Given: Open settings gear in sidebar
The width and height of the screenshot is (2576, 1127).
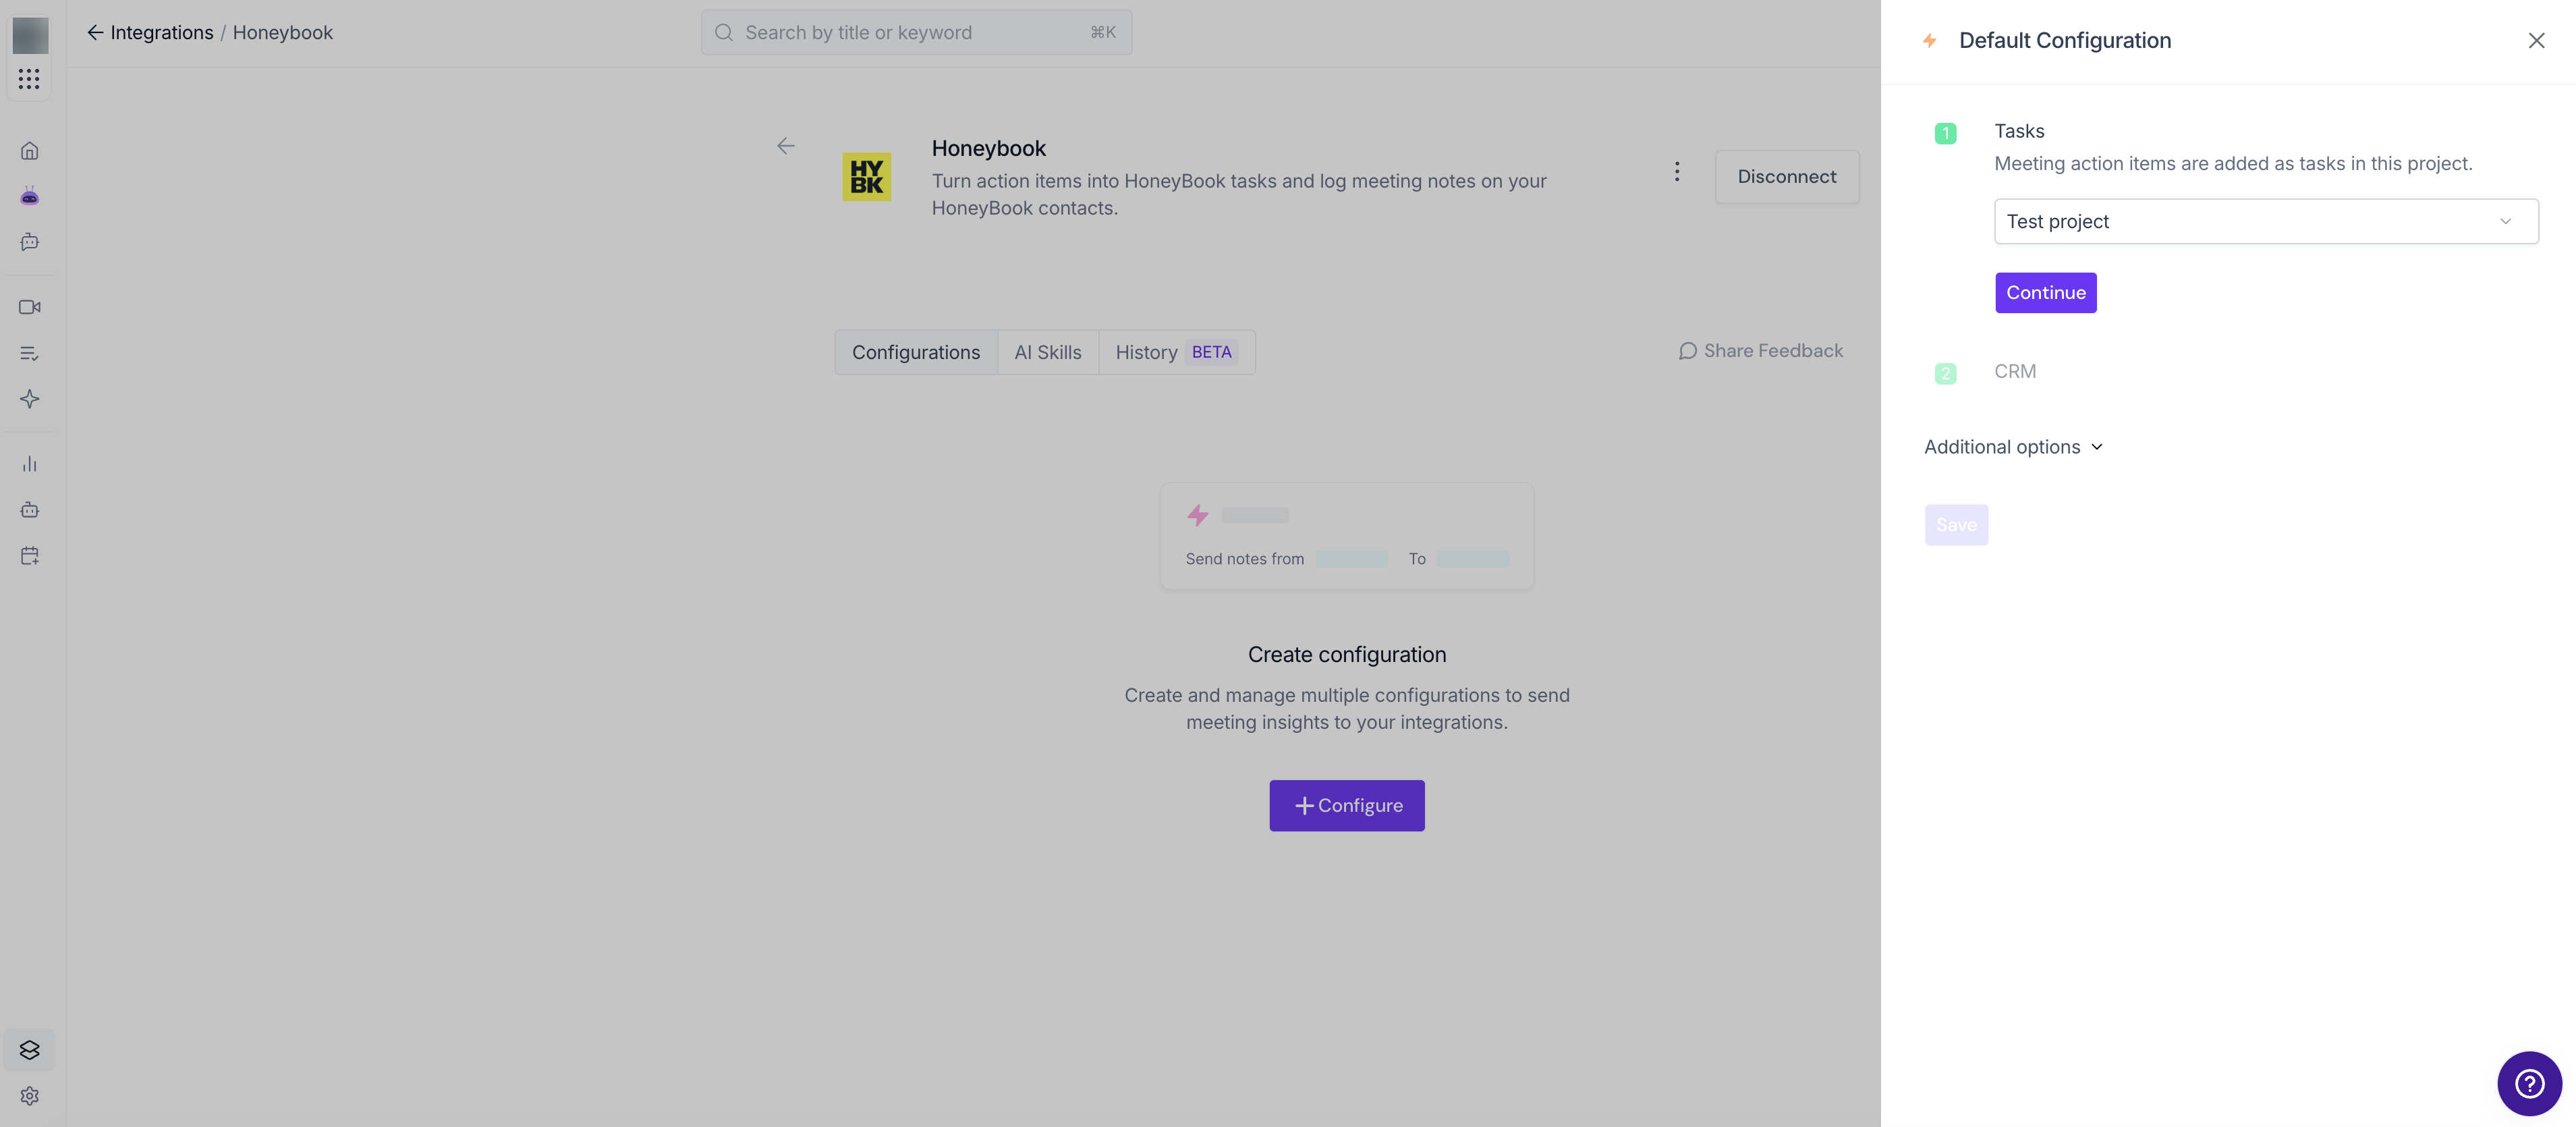Looking at the screenshot, I should click(29, 1096).
